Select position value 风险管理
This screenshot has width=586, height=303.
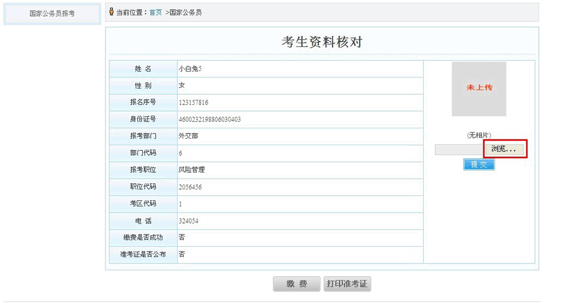[192, 170]
